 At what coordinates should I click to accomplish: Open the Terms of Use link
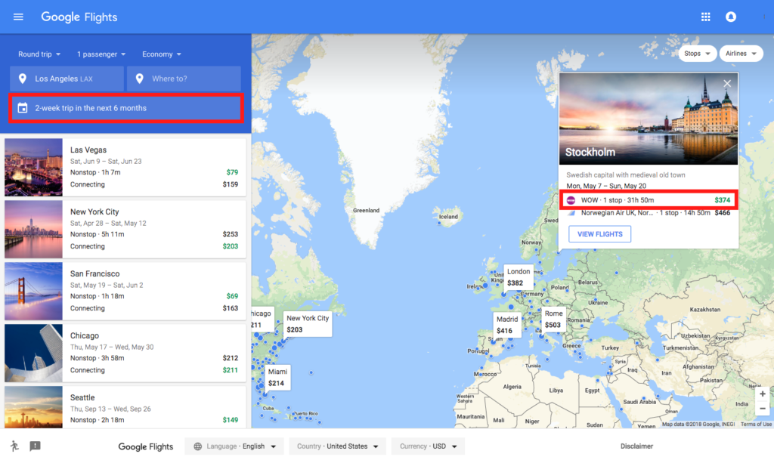click(x=756, y=424)
